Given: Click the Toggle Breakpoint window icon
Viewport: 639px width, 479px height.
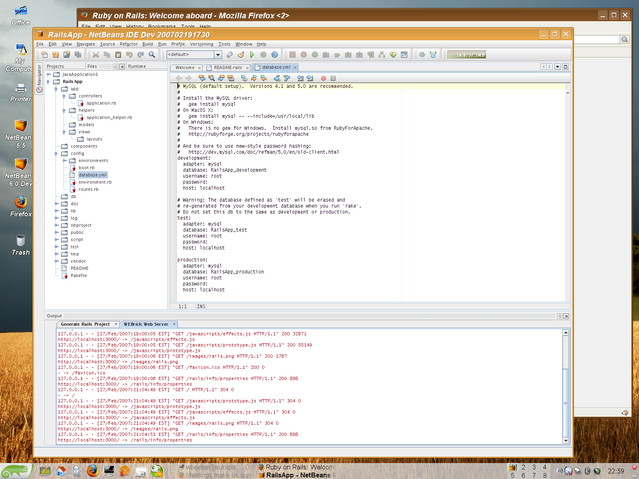Looking at the screenshot, I should (404, 55).
